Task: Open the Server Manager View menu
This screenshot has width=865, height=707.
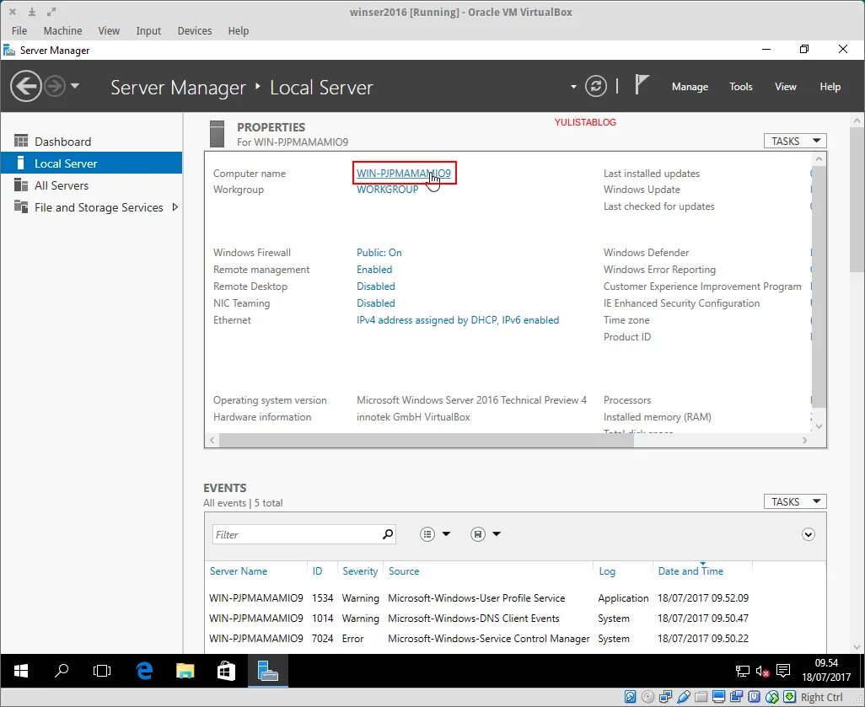Action: [785, 87]
